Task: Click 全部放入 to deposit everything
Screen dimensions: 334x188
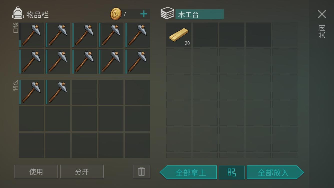Action: (x=275, y=172)
